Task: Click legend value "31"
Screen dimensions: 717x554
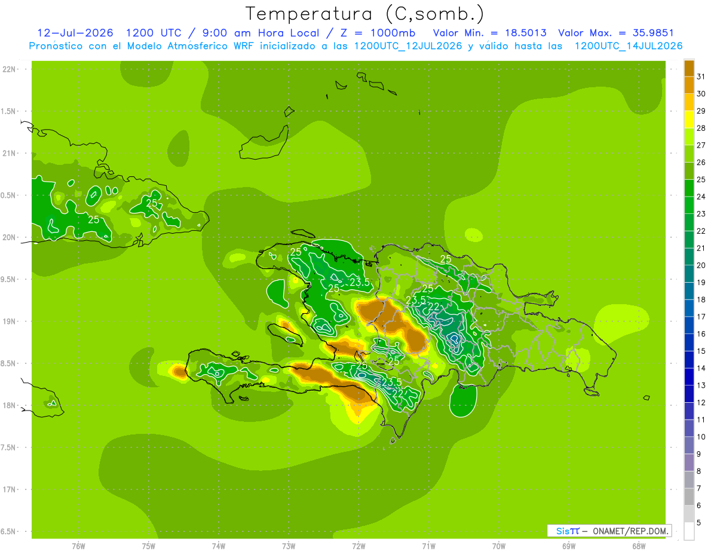Action: (x=701, y=76)
